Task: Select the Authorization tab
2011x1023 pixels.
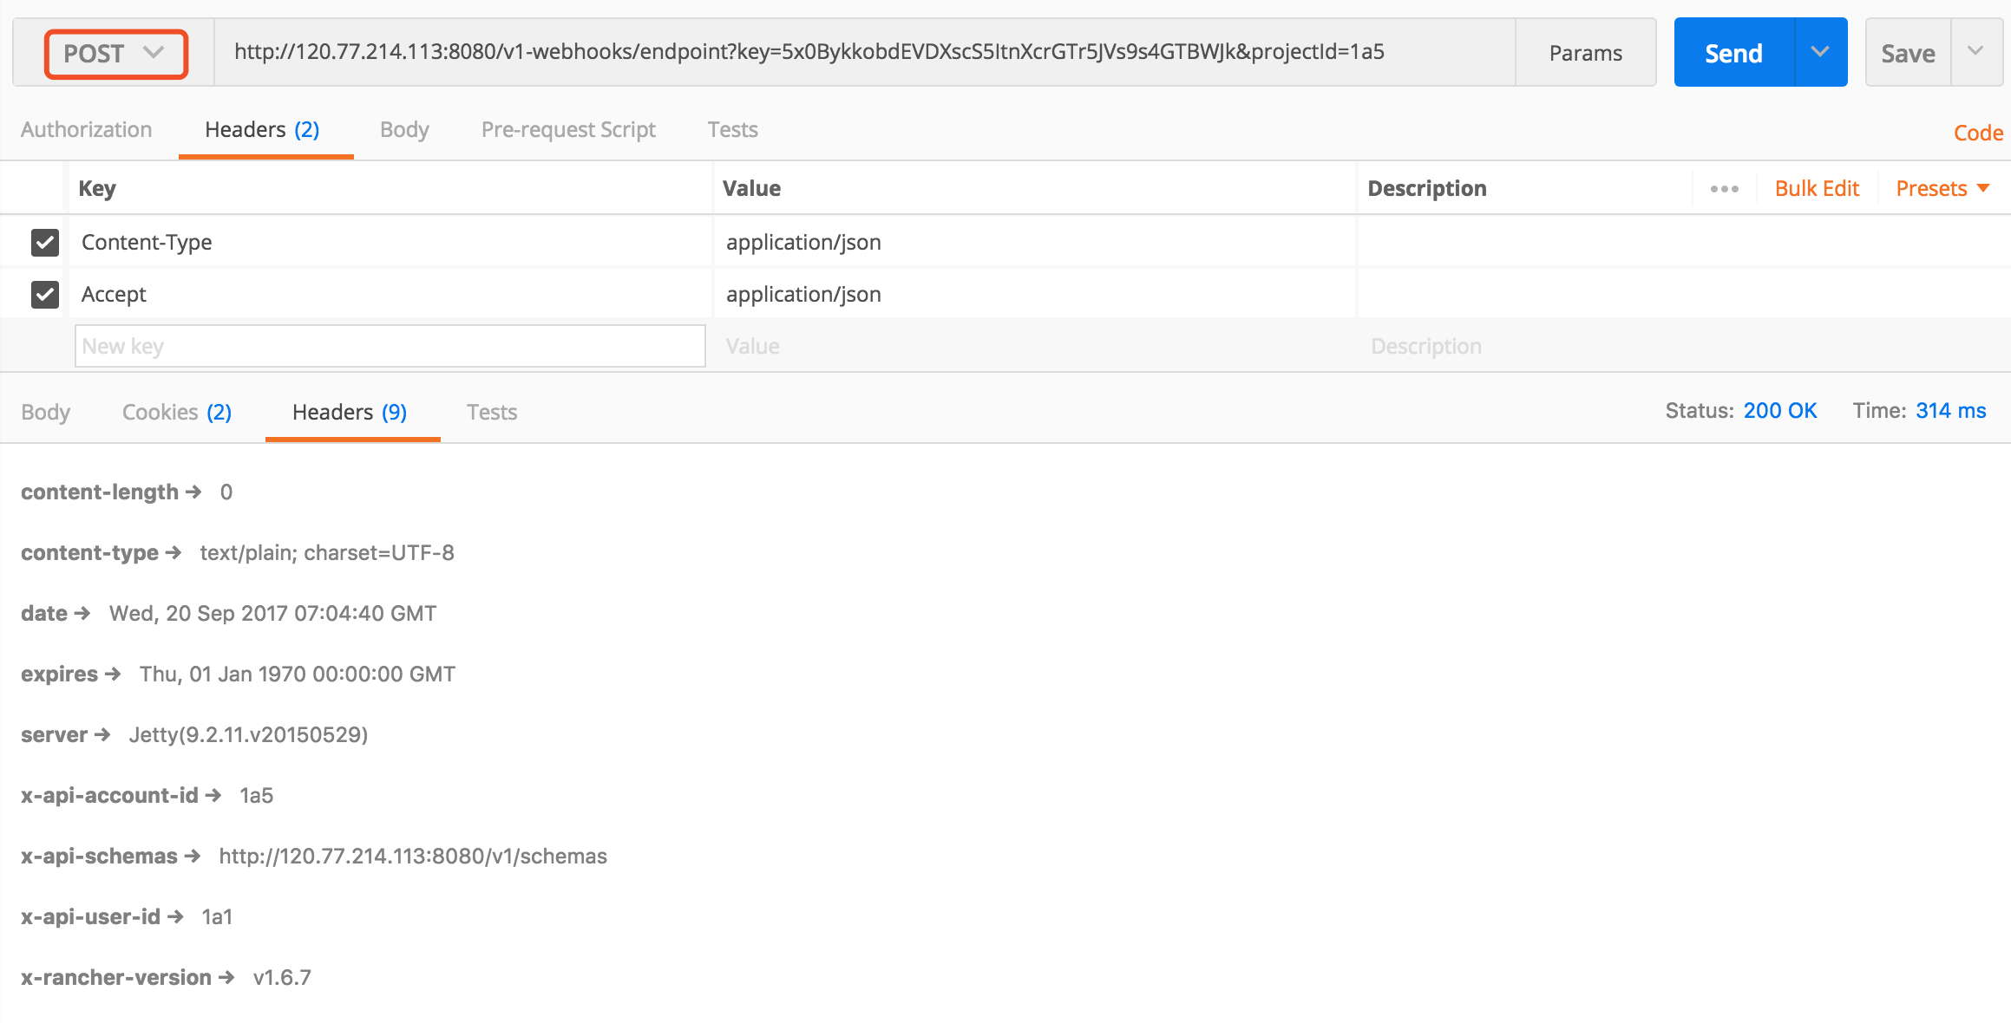Action: click(x=88, y=128)
